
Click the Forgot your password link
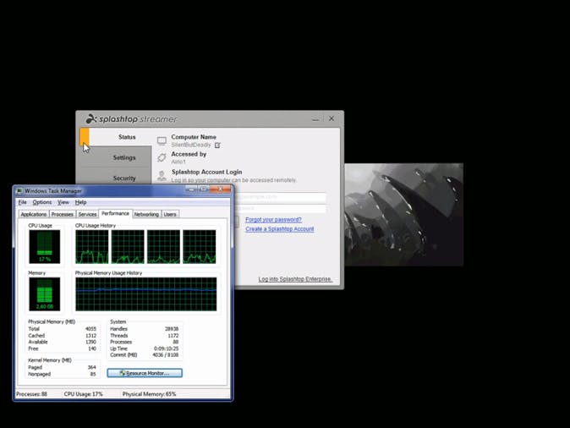[x=273, y=220]
